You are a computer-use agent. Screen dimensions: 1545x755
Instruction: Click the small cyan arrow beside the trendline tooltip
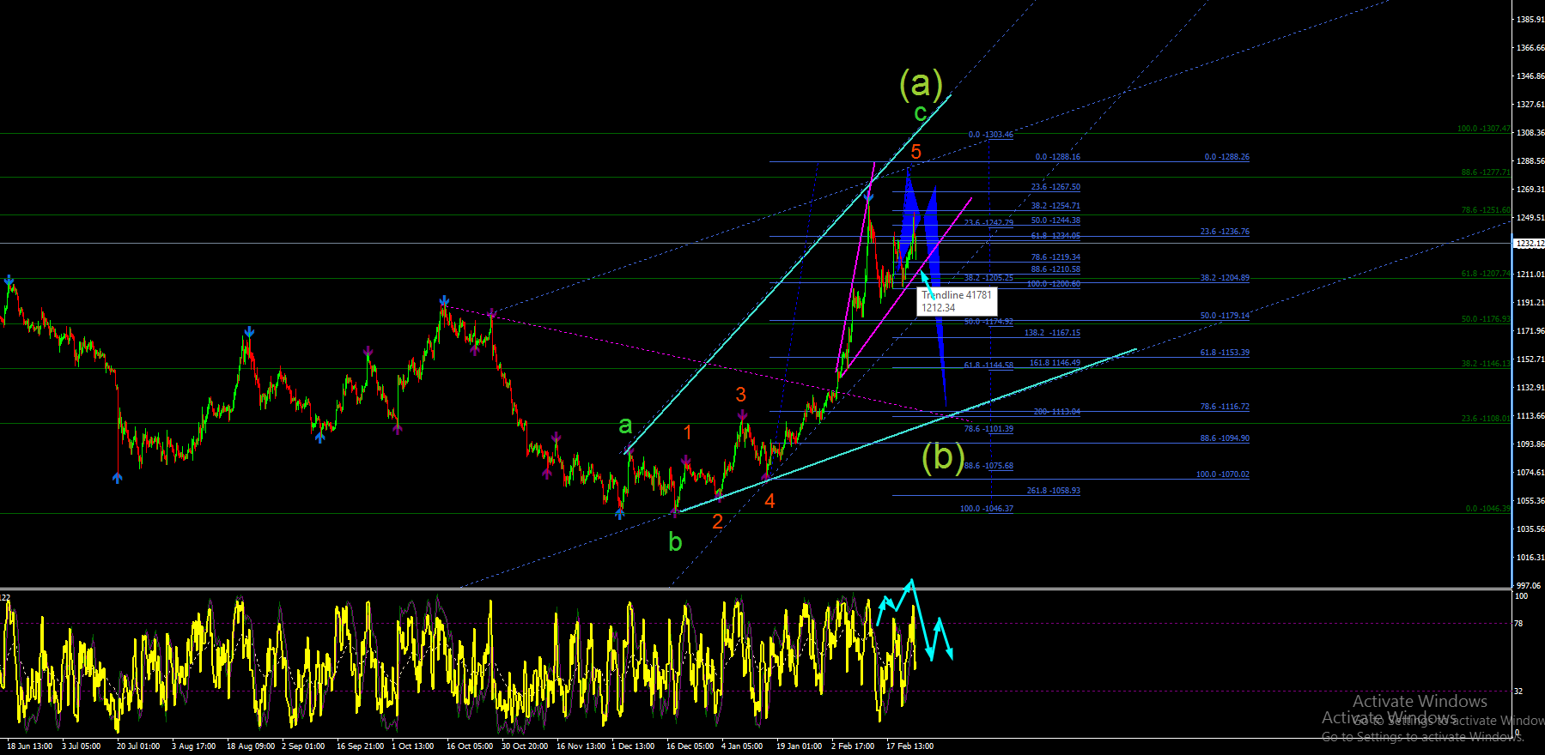point(926,280)
